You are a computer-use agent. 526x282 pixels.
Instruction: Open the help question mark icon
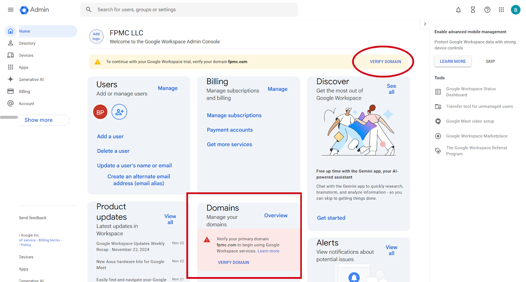[487, 10]
